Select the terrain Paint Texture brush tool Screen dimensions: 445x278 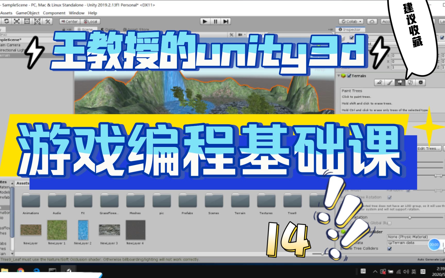[x=390, y=83]
